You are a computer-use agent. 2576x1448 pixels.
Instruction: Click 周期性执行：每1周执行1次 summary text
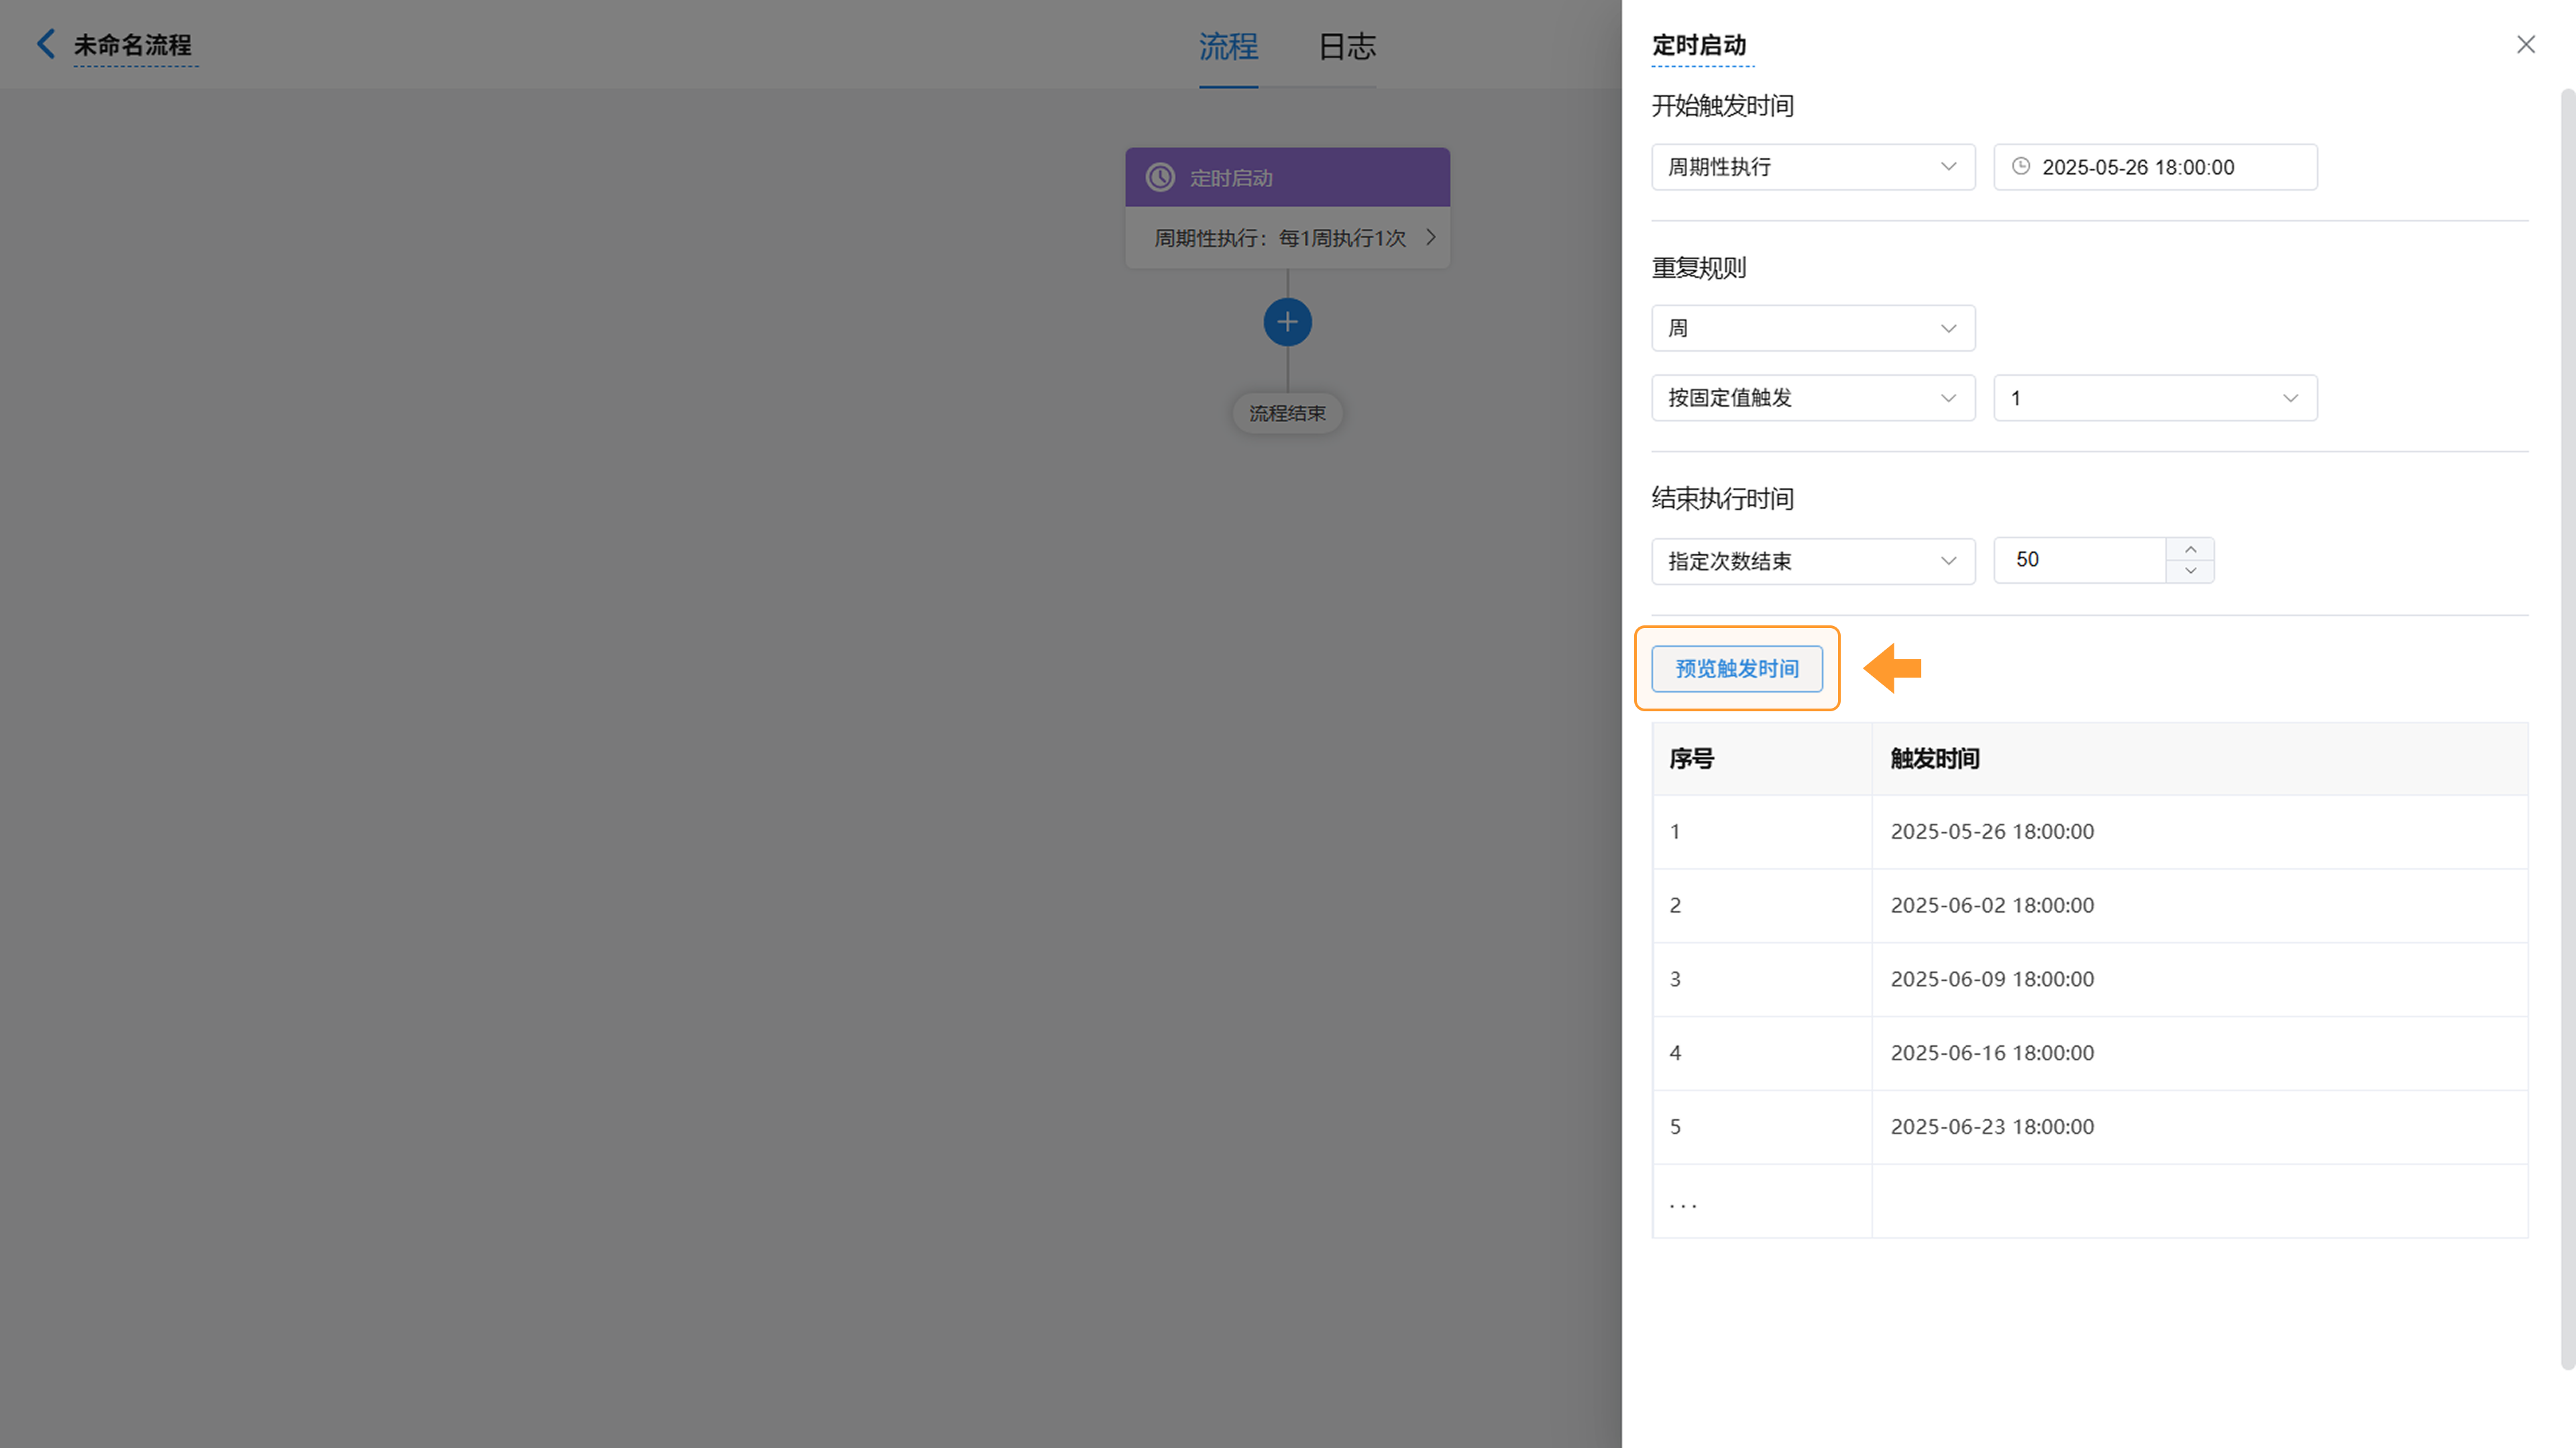click(1280, 238)
